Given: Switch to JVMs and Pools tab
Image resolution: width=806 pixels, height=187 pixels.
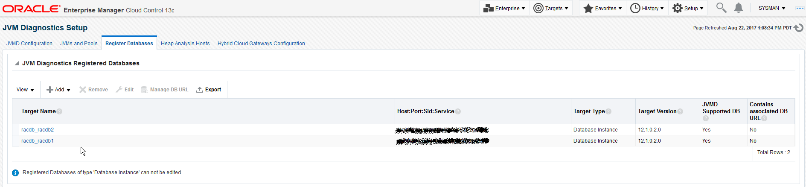Looking at the screenshot, I should click(x=79, y=44).
